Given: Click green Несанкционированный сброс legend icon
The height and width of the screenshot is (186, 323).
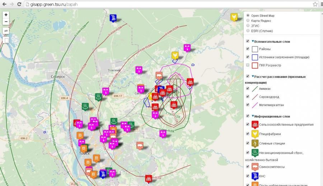Looking at the screenshot, I should pyautogui.click(x=255, y=153).
